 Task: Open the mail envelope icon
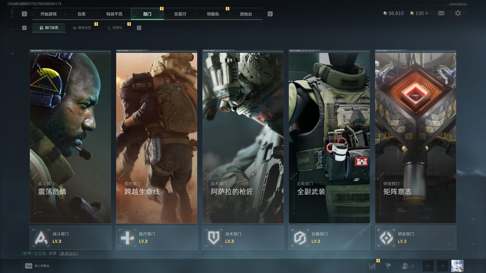tap(441, 13)
